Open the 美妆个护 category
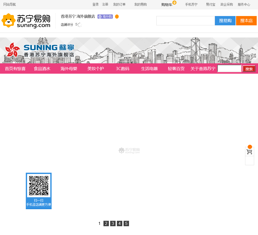The width and height of the screenshot is (258, 235). (x=96, y=69)
